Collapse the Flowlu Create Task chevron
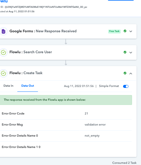Viewport: 141px width, 165px height. pos(131,74)
